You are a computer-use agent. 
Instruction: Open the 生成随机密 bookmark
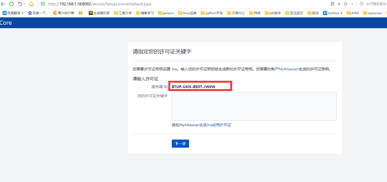pyautogui.click(x=99, y=13)
